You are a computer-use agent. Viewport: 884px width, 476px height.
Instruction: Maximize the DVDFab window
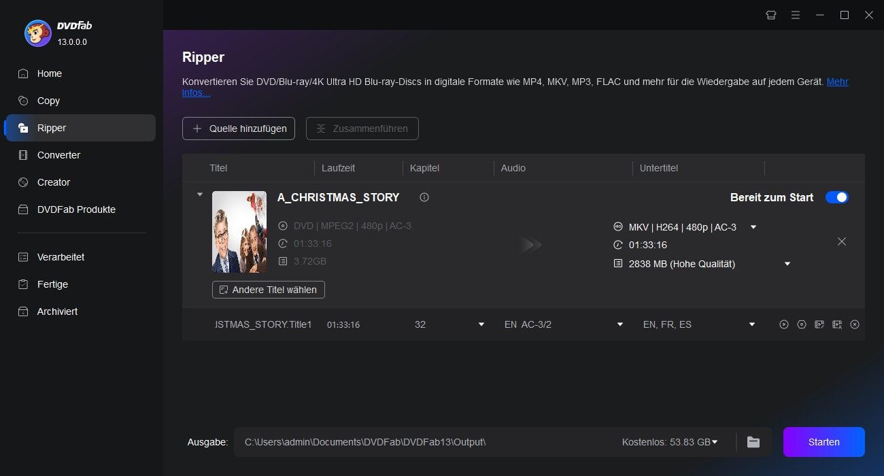(845, 15)
